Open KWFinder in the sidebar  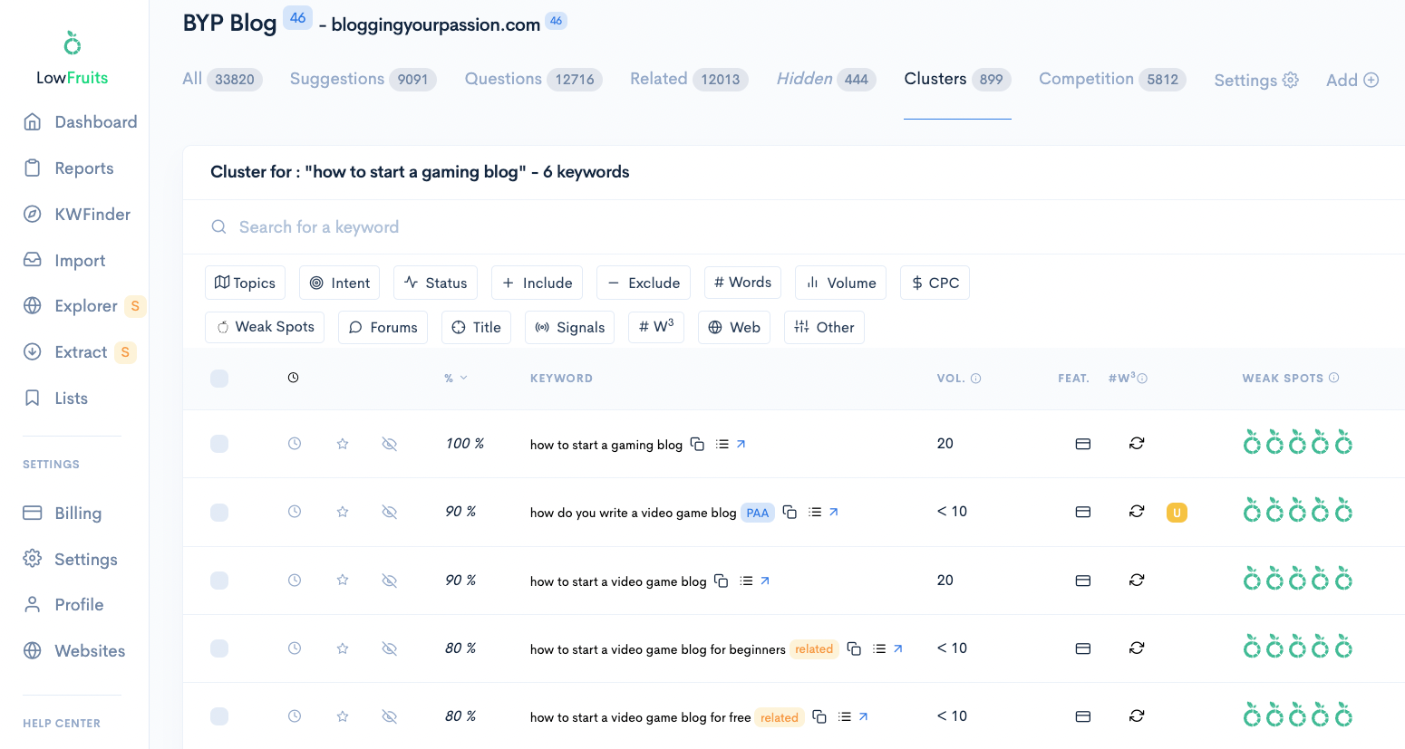click(77, 215)
